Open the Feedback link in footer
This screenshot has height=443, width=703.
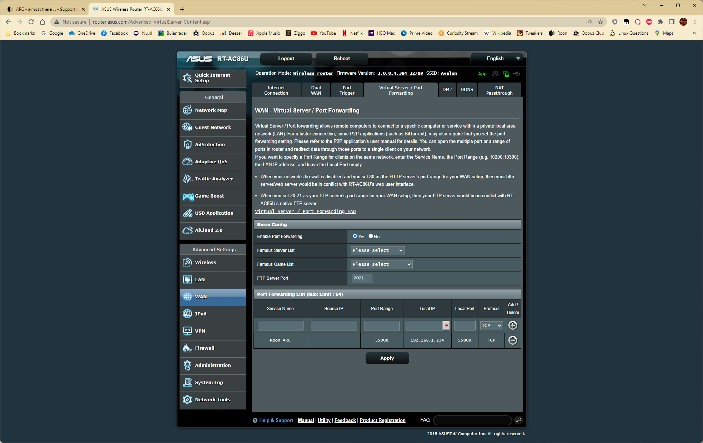345,420
